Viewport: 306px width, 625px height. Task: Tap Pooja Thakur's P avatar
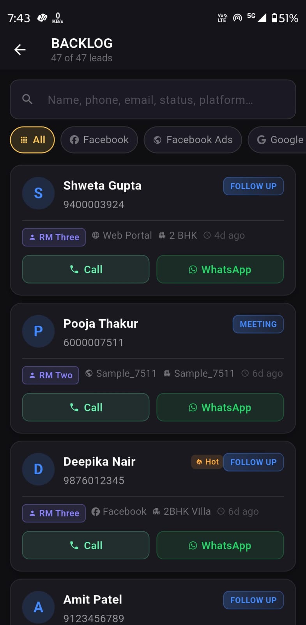click(38, 331)
